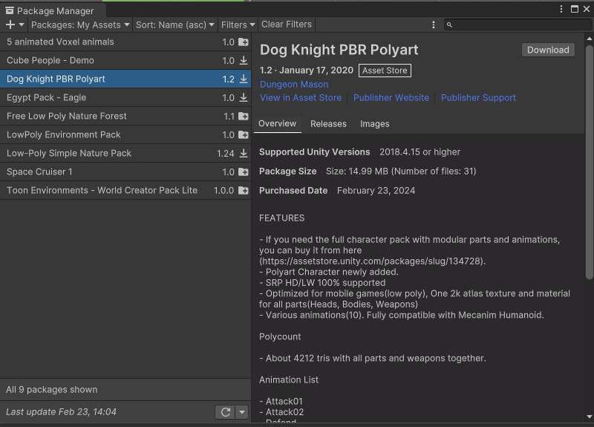Select Cube People - Demo package
Viewport: 594px width, 427px height.
(x=125, y=60)
